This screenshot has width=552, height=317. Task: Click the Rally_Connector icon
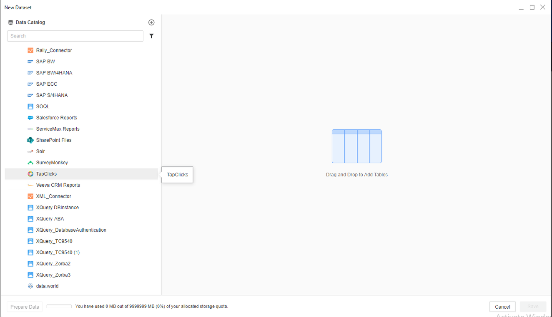[30, 50]
